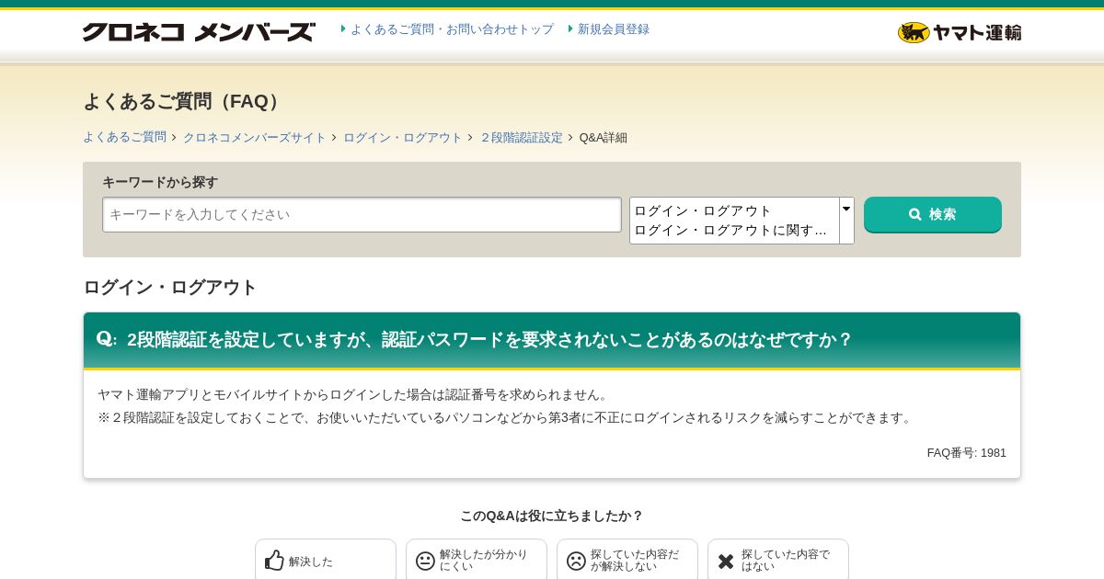
Task: Open よくあるご質問・お問い合わせトップ link
Action: pyautogui.click(x=452, y=29)
